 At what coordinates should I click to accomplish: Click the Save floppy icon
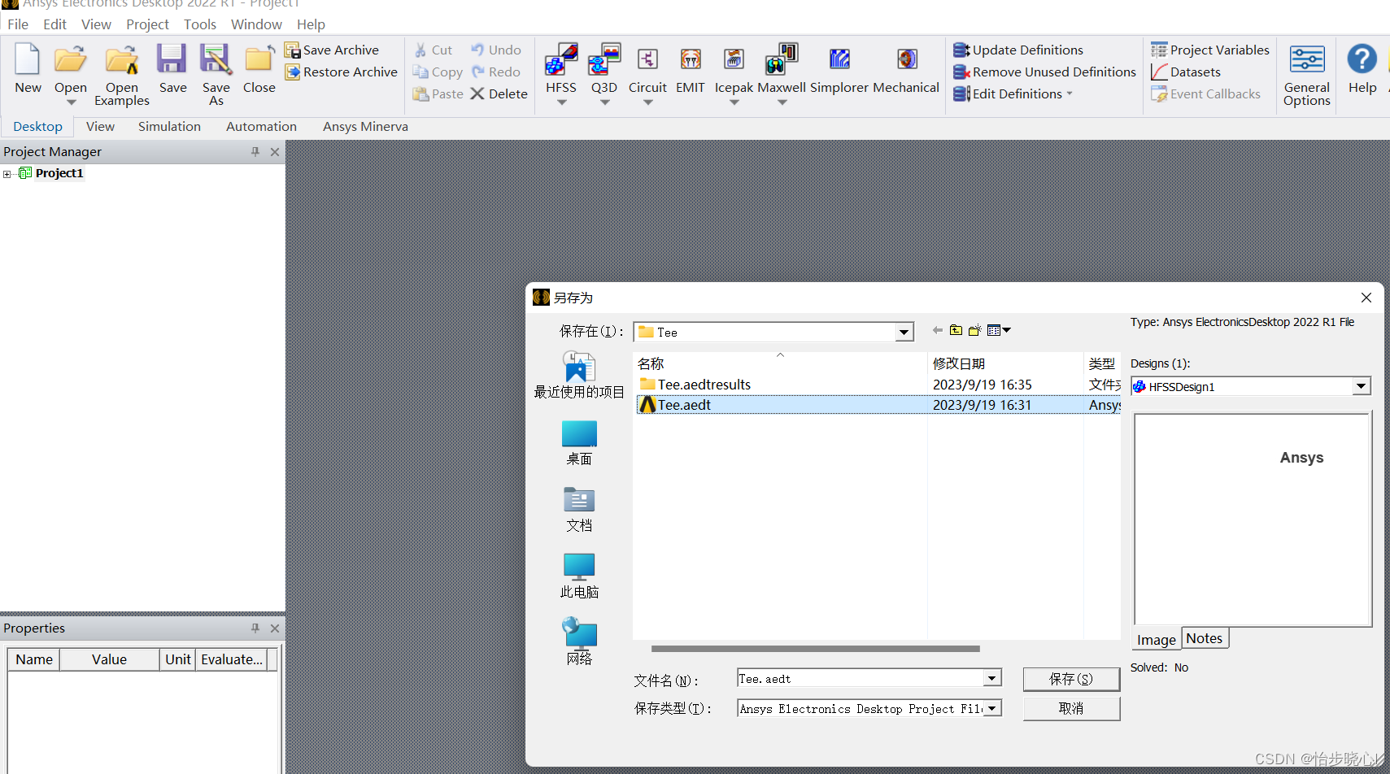[172, 59]
